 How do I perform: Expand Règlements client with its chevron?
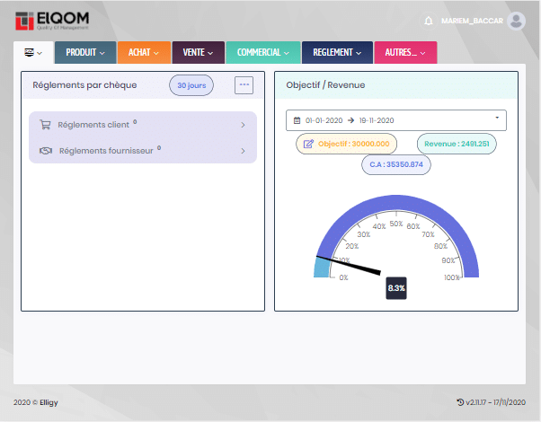coord(243,125)
